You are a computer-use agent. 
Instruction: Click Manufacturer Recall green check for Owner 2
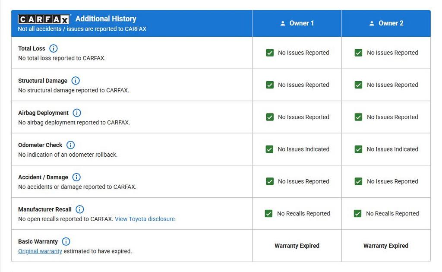click(358, 214)
